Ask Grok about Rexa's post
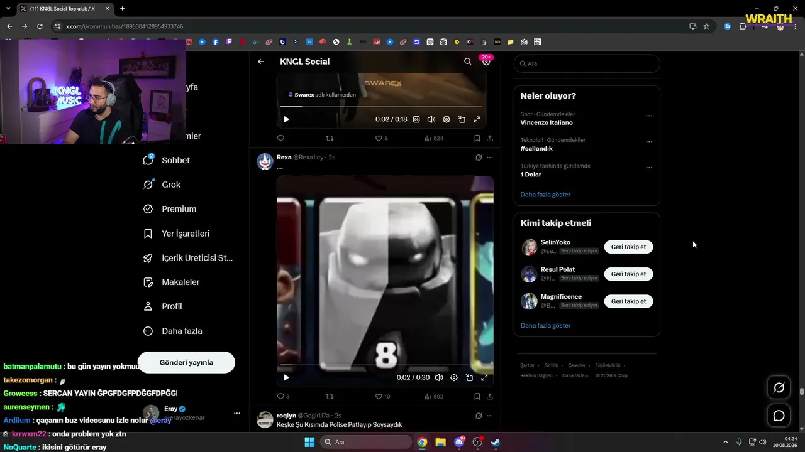The image size is (805, 452). (479, 158)
